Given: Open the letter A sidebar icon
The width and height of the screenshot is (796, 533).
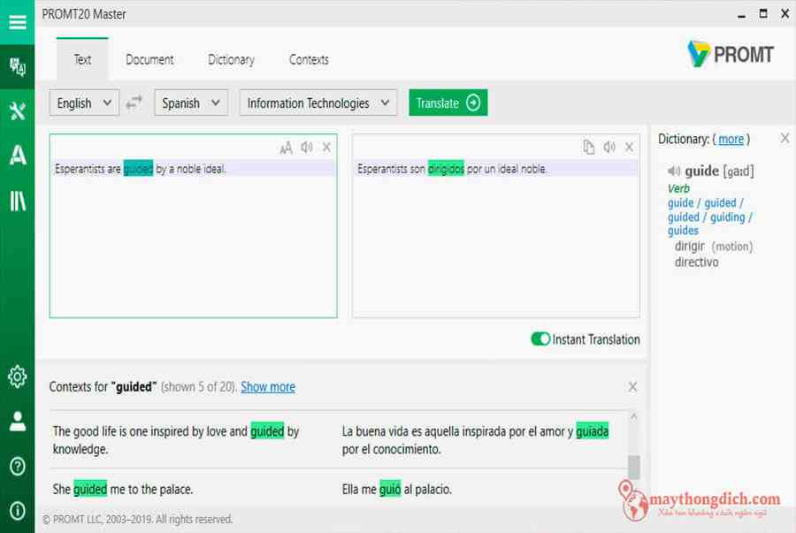Looking at the screenshot, I should tap(18, 155).
